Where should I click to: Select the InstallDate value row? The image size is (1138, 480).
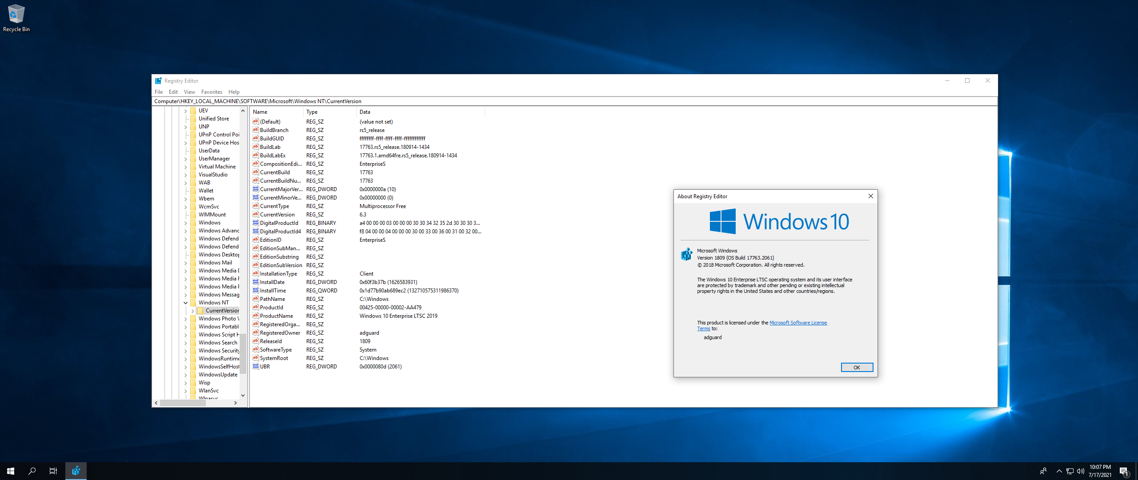coord(367,282)
